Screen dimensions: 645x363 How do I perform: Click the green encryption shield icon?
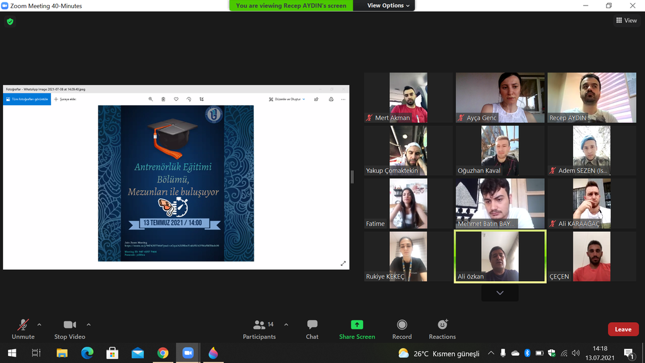pos(9,21)
